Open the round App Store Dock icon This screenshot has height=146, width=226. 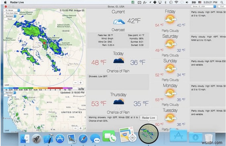tap(60, 138)
